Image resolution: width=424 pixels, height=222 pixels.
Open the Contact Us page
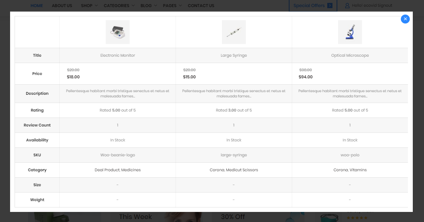tap(201, 6)
